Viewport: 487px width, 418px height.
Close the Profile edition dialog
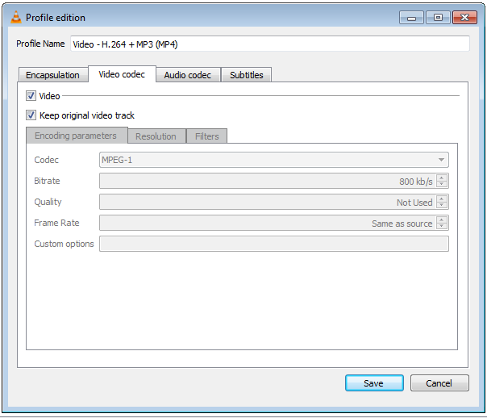pos(464,17)
